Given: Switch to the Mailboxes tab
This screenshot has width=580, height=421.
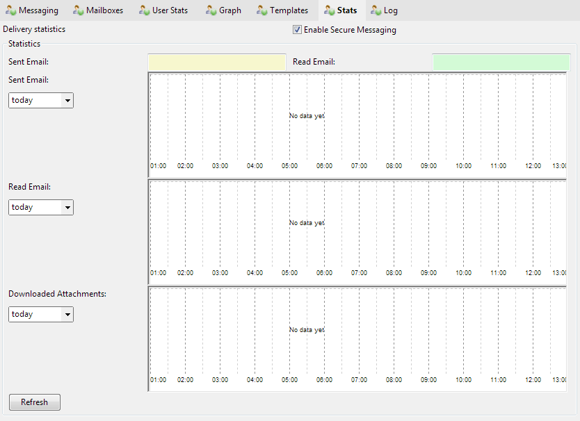Looking at the screenshot, I should click(104, 10).
